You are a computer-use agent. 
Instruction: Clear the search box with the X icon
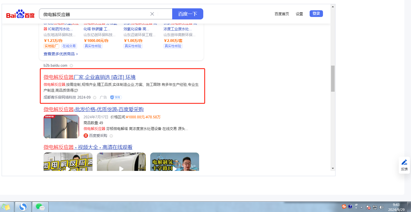point(152,14)
